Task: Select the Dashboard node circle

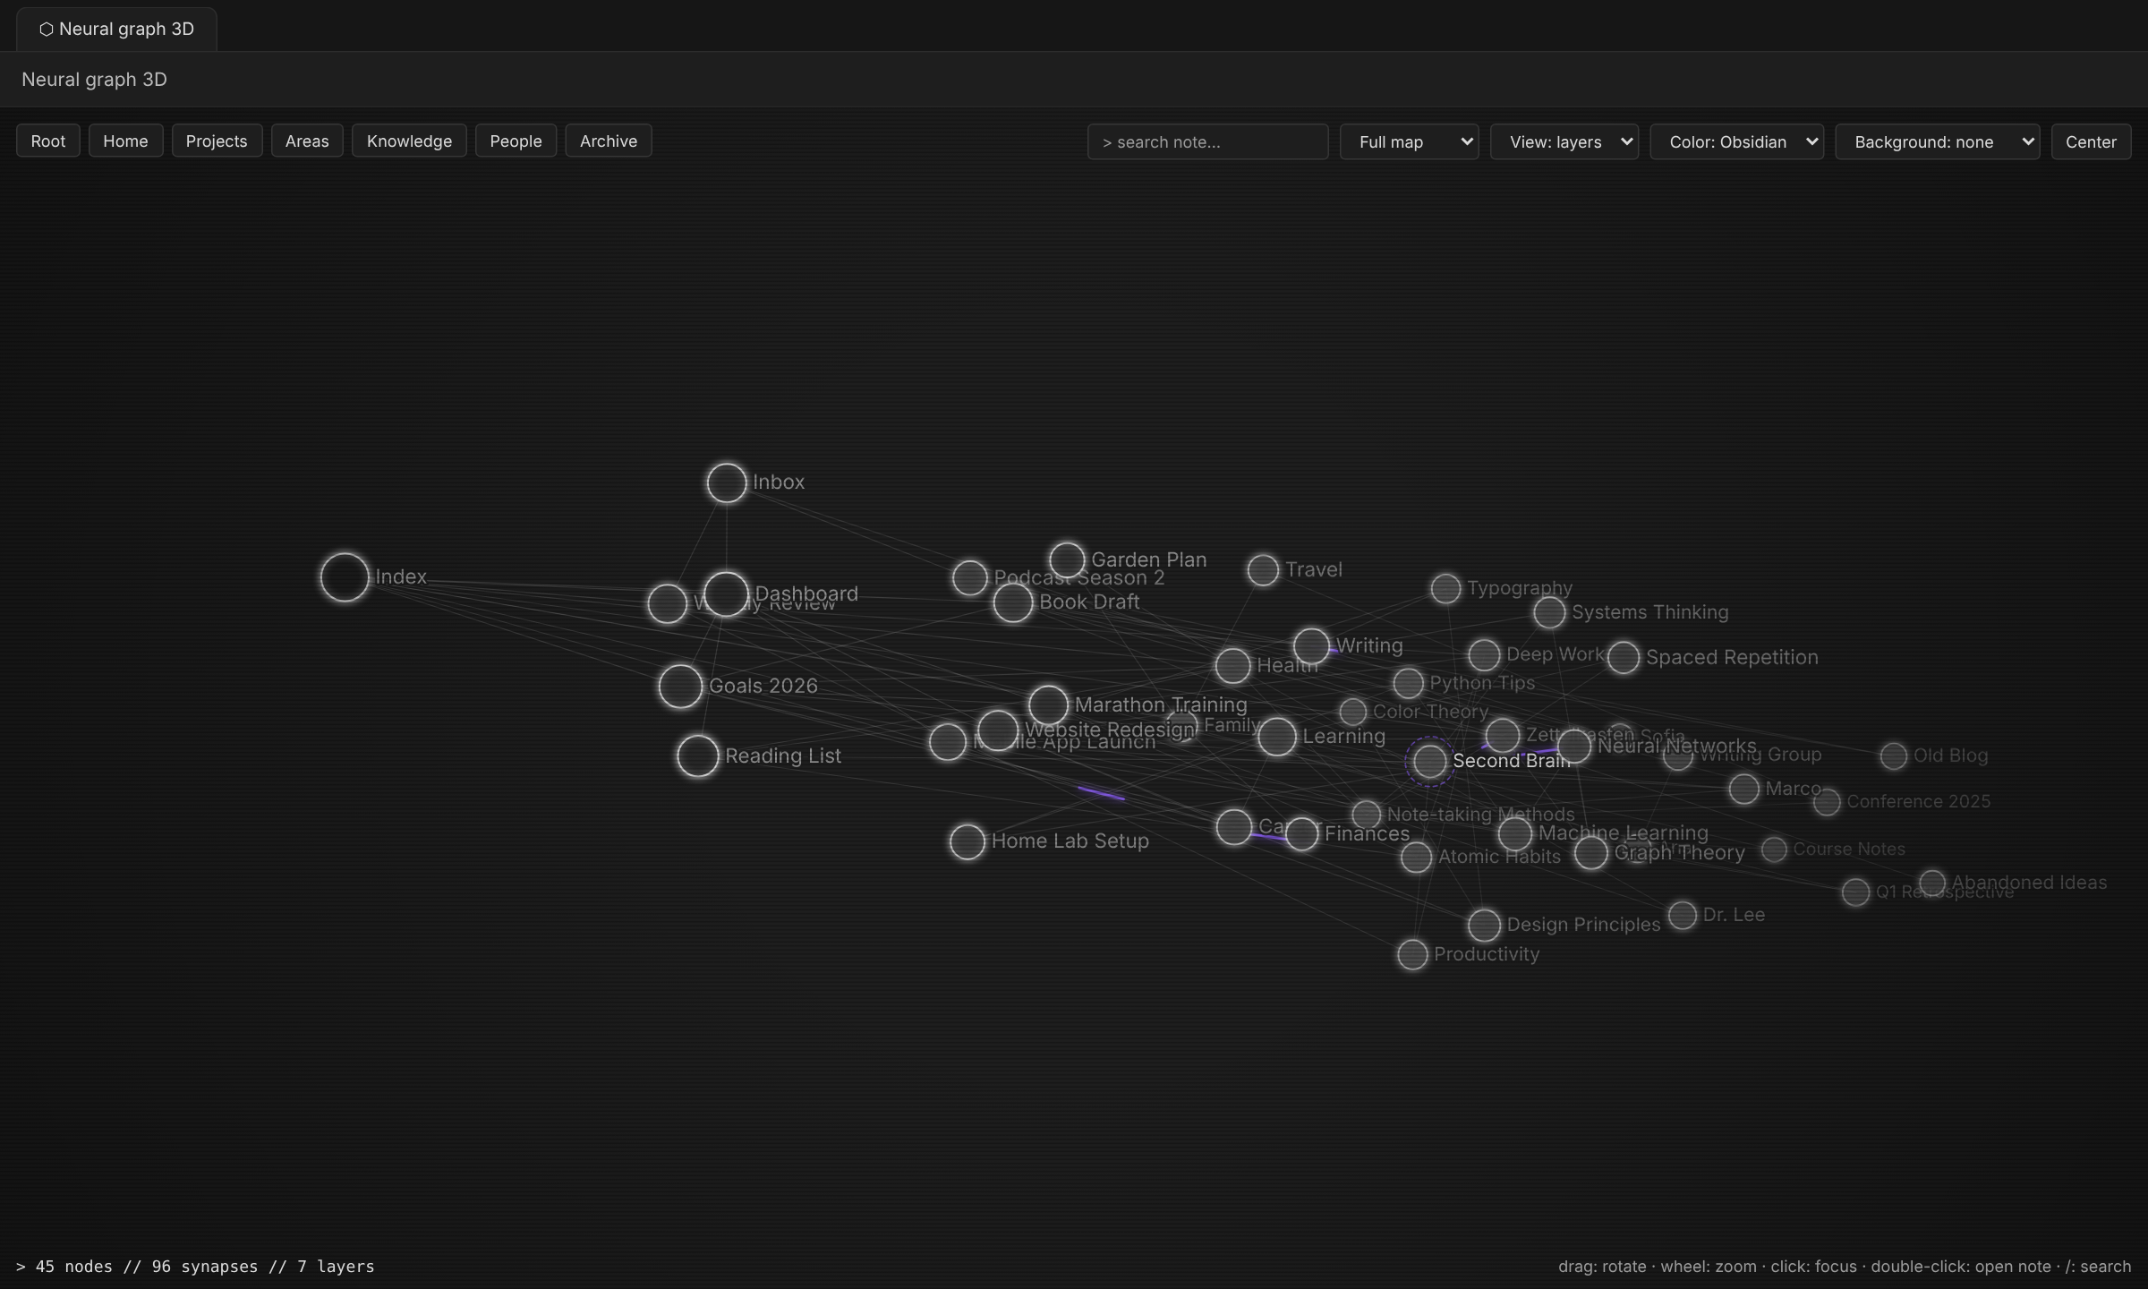Action: [726, 594]
